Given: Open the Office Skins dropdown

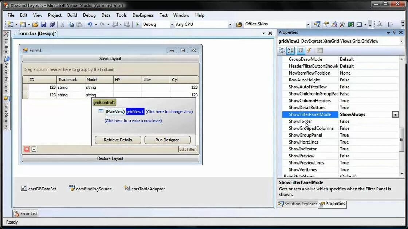Looking at the screenshot, I should pyautogui.click(x=308, y=24).
